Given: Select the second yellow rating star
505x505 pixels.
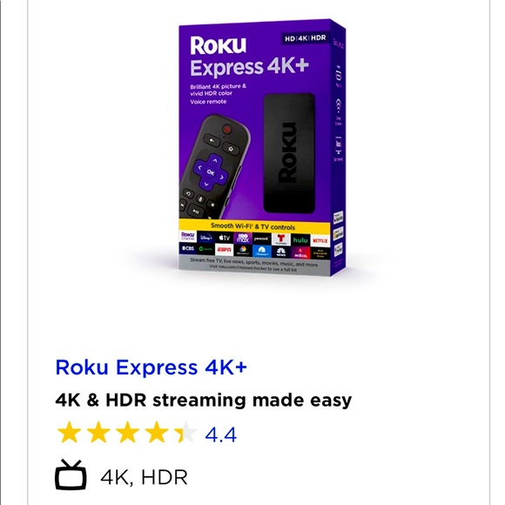Looking at the screenshot, I should pyautogui.click(x=98, y=432).
